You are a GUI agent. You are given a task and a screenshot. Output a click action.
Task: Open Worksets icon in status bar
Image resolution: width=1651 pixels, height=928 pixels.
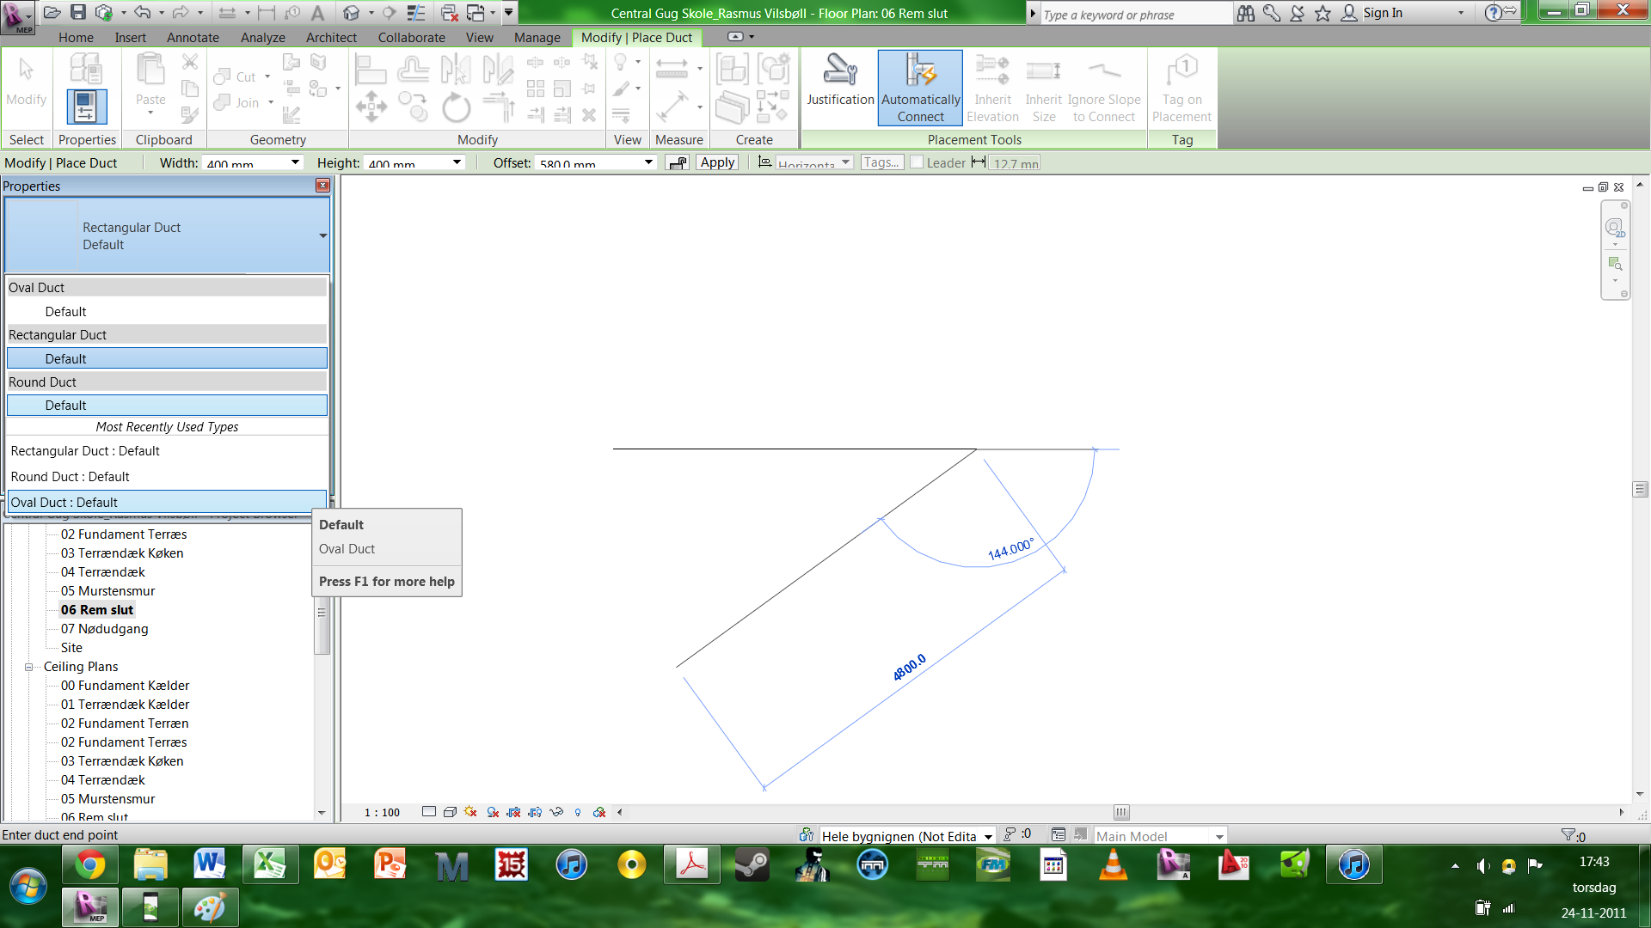pos(806,835)
